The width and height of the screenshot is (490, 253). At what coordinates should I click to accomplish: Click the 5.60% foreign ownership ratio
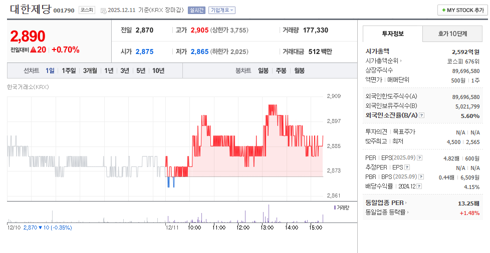coord(470,116)
